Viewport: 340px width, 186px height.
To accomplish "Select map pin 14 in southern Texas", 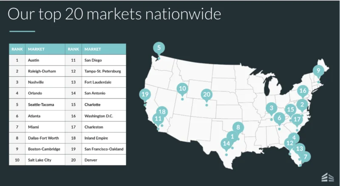I will pos(227,145).
